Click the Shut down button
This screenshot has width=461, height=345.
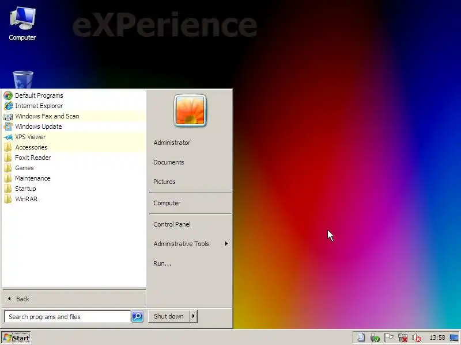pyautogui.click(x=168, y=316)
